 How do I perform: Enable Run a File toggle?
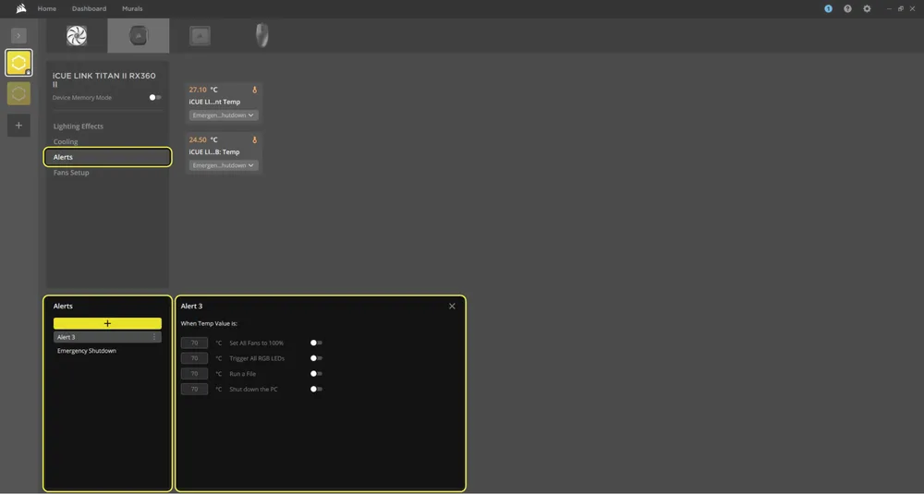(316, 374)
